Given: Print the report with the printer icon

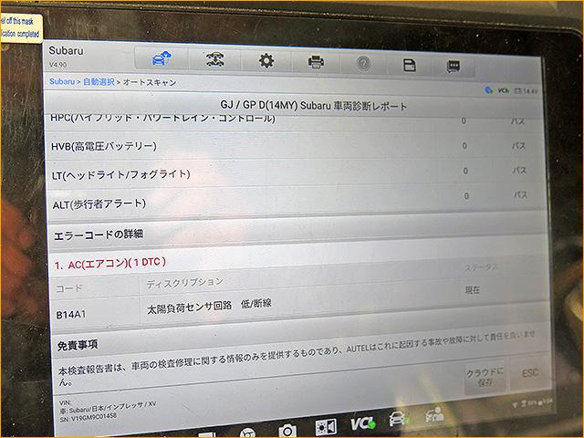Looking at the screenshot, I should (316, 62).
